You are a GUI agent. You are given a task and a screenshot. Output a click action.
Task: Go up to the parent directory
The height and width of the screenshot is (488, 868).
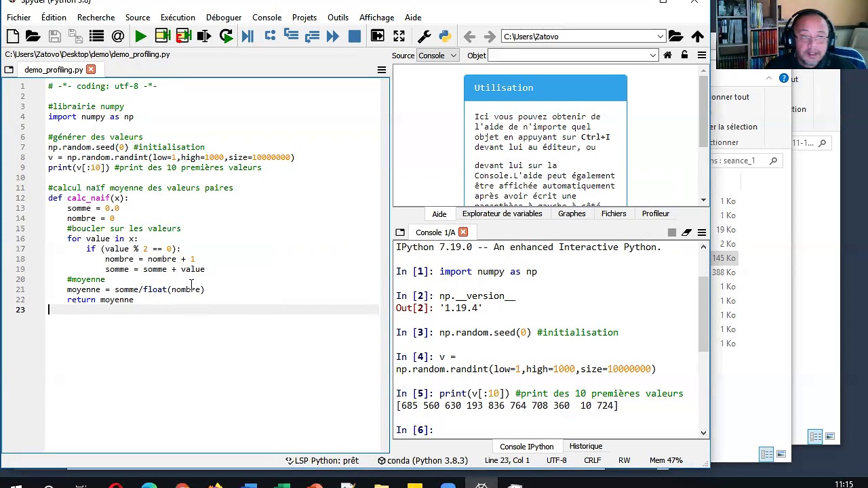click(x=697, y=37)
